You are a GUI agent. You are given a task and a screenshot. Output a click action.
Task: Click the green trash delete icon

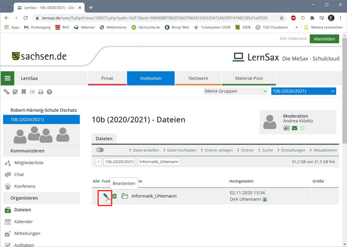(x=115, y=196)
